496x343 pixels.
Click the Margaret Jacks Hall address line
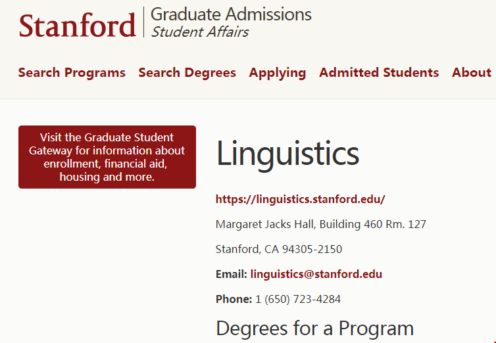tap(320, 224)
